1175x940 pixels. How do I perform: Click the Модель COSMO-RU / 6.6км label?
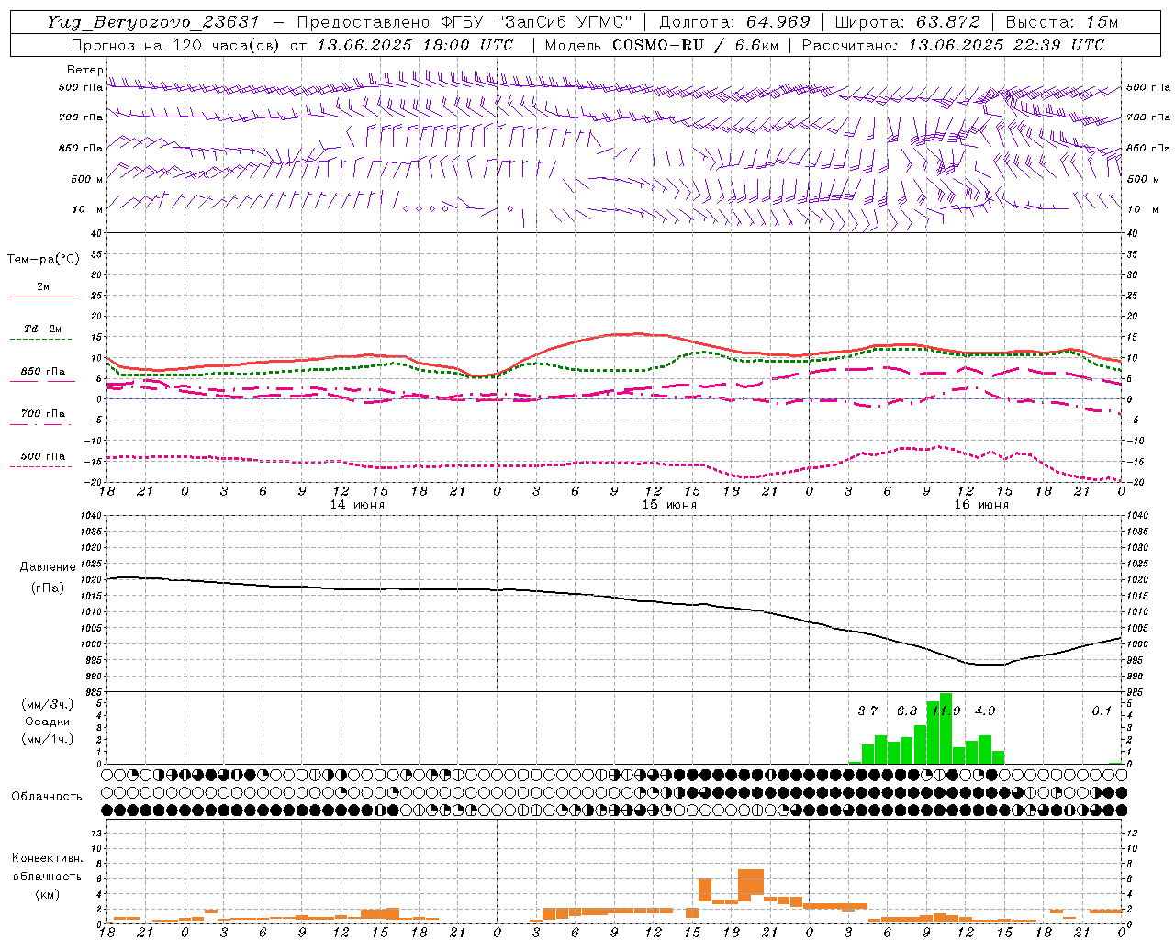point(661,45)
